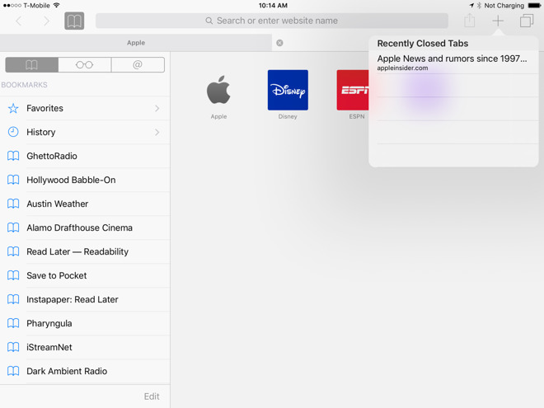Click book icon beside GhettoRadio

tap(13, 156)
